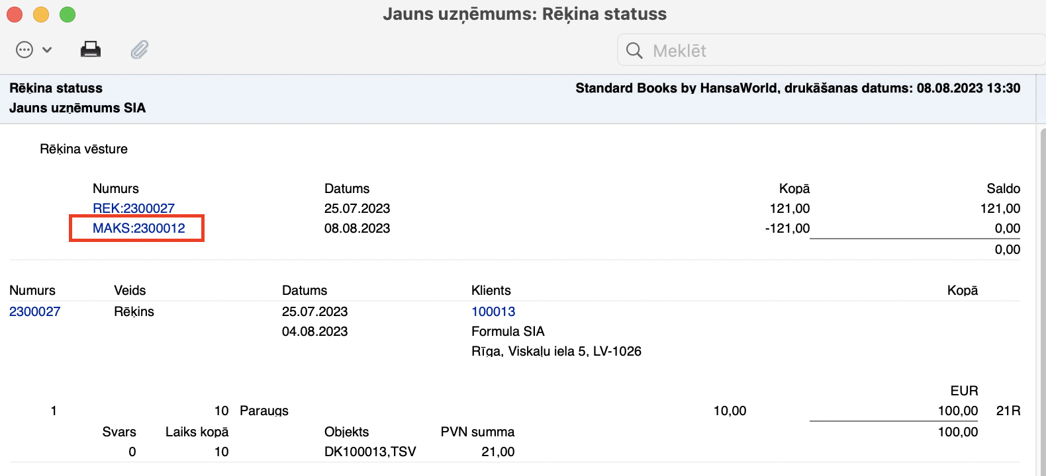
Task: Select the customer name Formula SIA
Action: [x=508, y=331]
